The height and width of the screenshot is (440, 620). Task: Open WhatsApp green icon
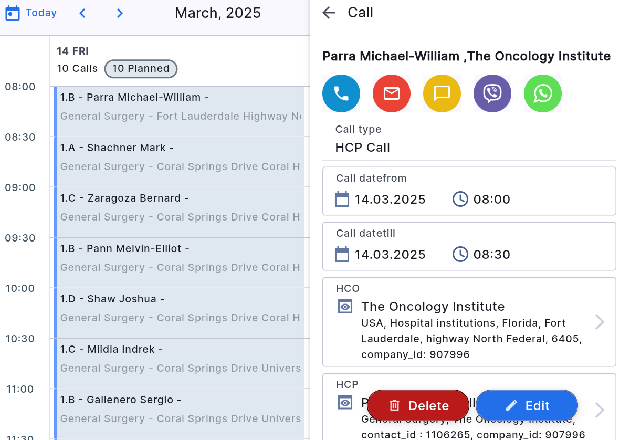click(x=543, y=93)
